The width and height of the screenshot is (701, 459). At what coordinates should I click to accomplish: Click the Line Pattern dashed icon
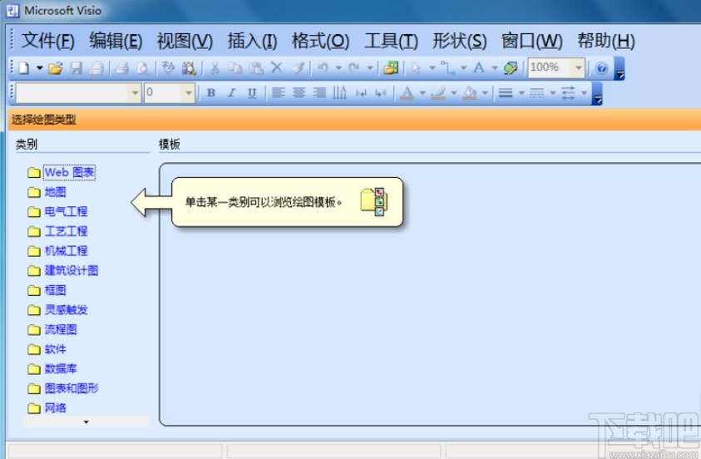point(536,93)
